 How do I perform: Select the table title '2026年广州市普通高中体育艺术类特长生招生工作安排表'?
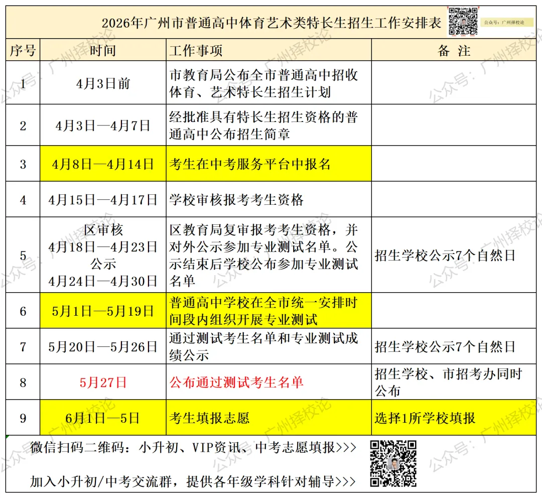coord(272,23)
